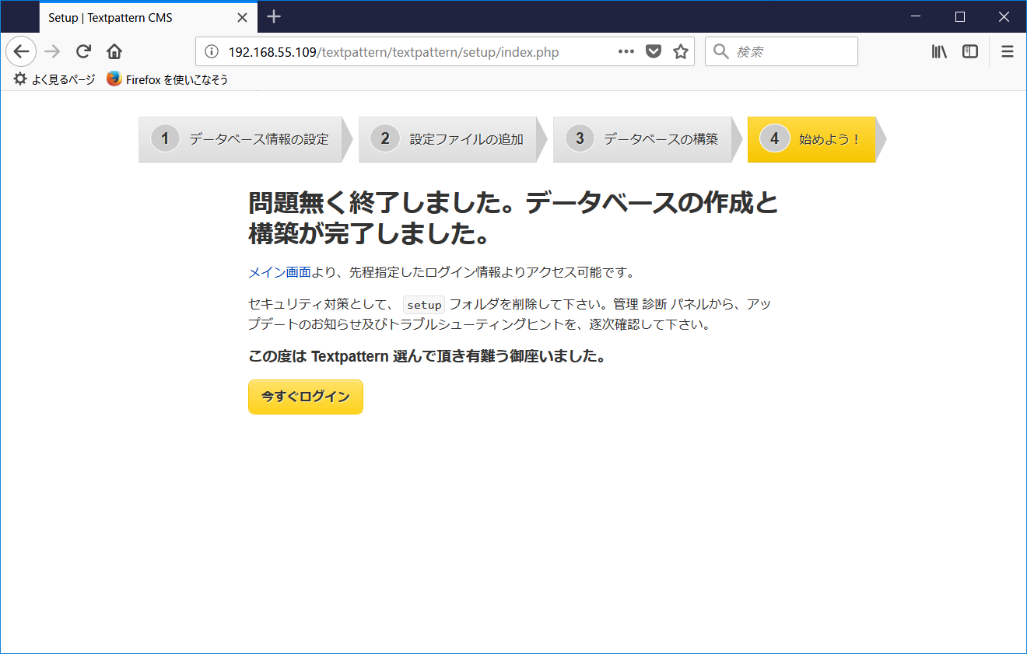Save this page to Pocket
Image resolution: width=1027 pixels, height=654 pixels.
point(654,51)
